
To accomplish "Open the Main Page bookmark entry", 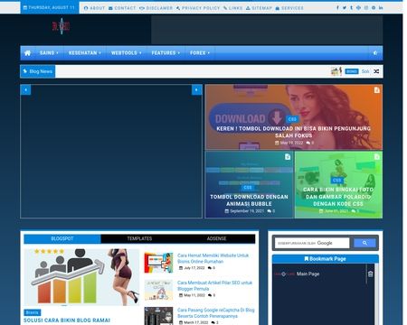I will tap(308, 274).
